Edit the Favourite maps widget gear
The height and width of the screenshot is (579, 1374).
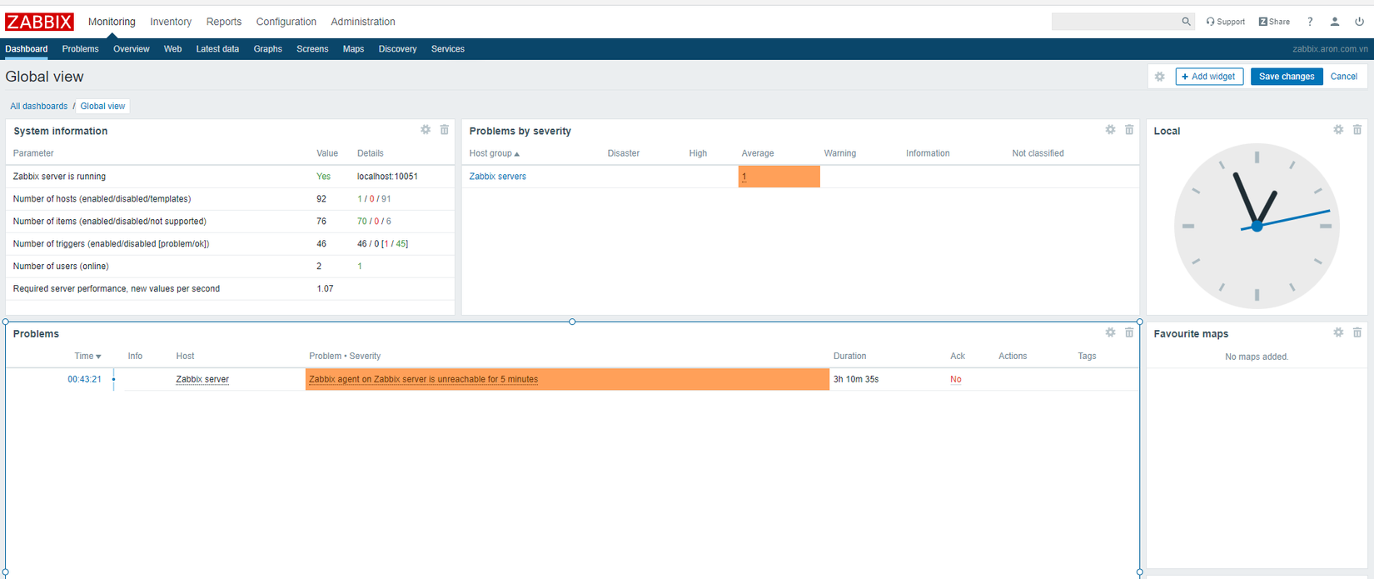[x=1338, y=332]
